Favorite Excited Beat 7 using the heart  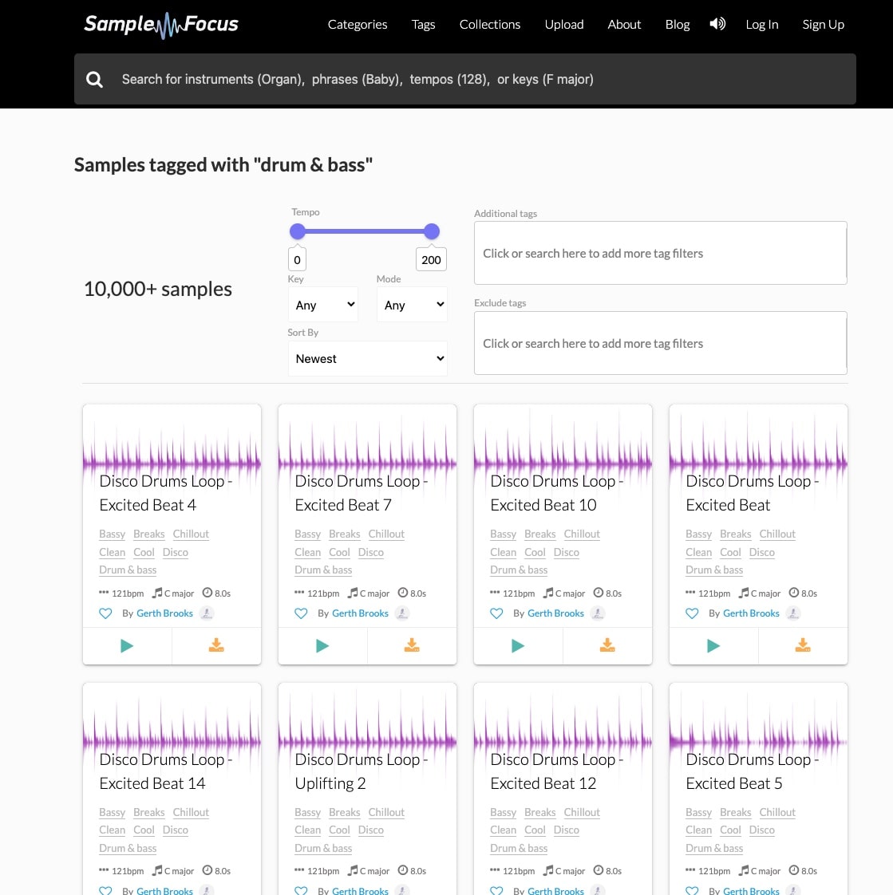click(x=301, y=613)
